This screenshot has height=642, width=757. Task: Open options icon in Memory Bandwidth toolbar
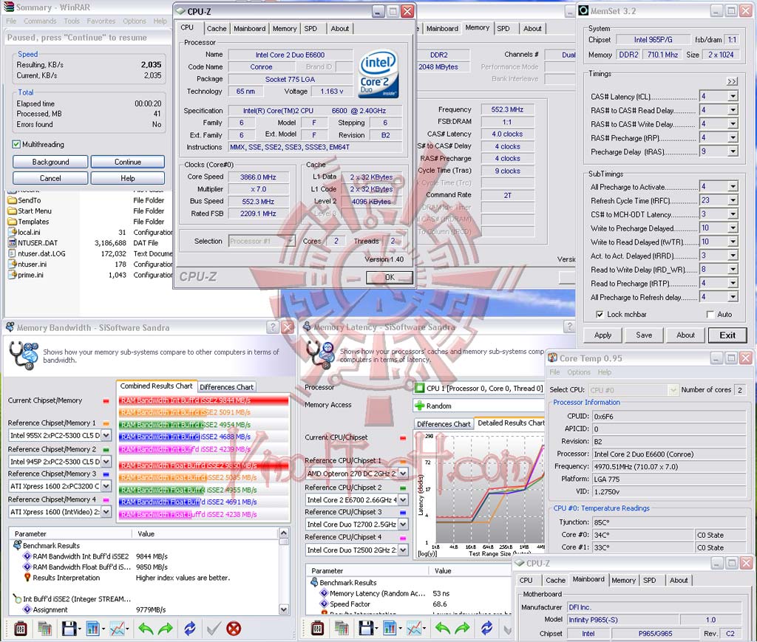pos(20,629)
